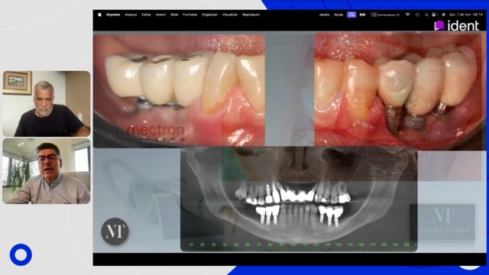Click the blue ring icon
The image size is (489, 275).
coord(21,254)
